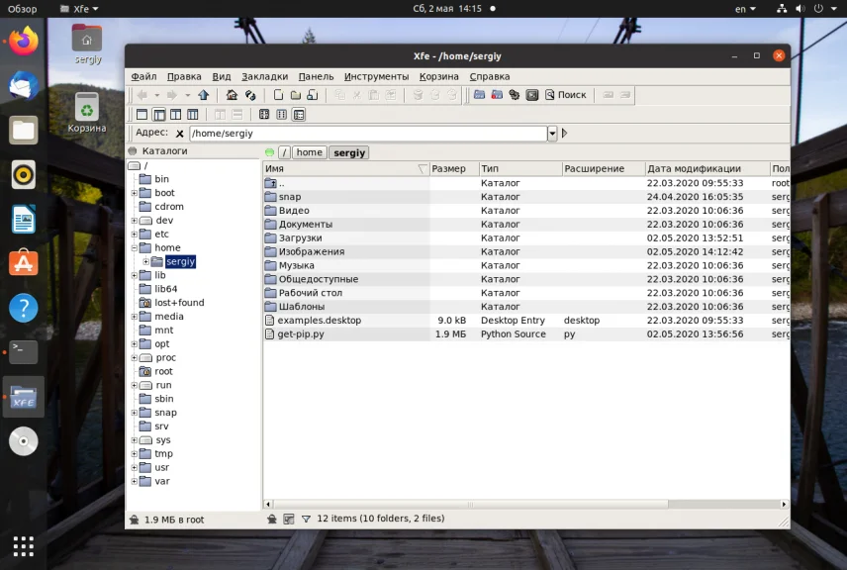The image size is (847, 570).
Task: Create a new folder with toolbar icon
Action: [x=295, y=95]
